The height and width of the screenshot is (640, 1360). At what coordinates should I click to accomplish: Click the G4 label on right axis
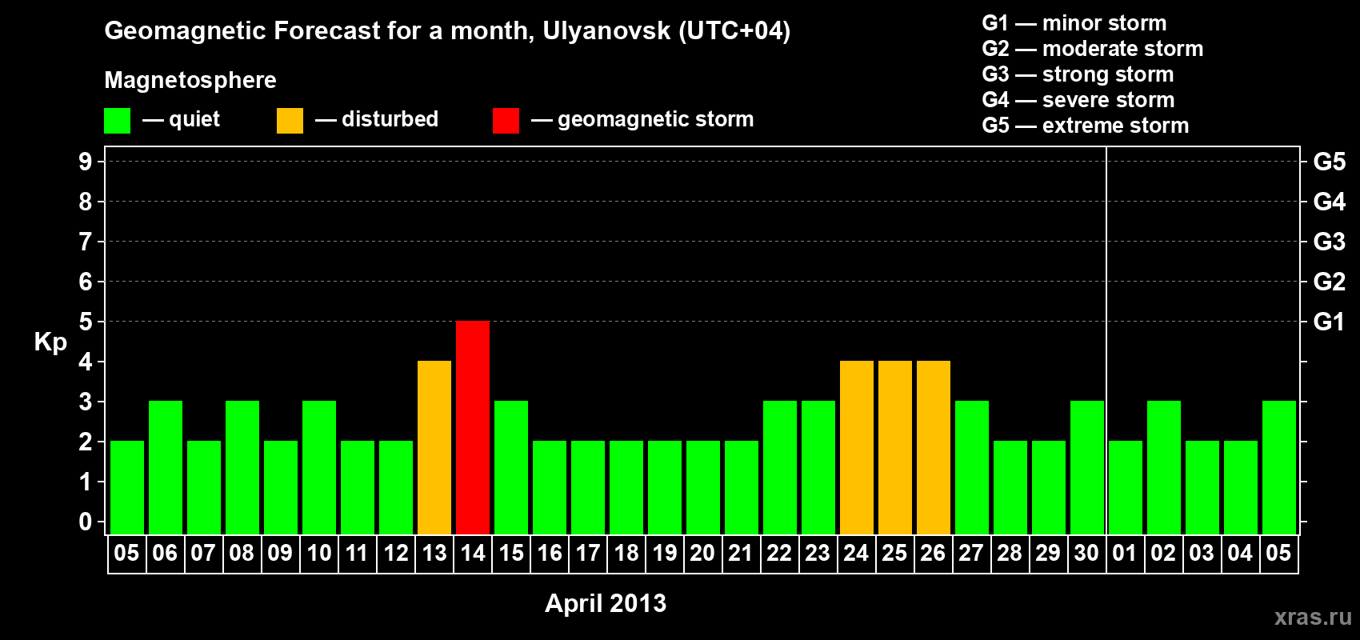[1329, 202]
